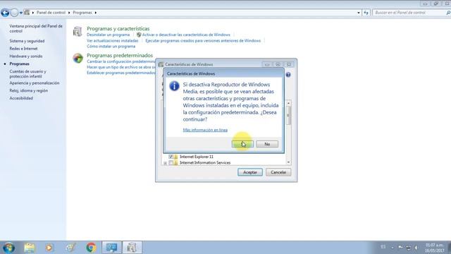Click the blue information icon in dialog
451x254 pixels.
(x=174, y=86)
